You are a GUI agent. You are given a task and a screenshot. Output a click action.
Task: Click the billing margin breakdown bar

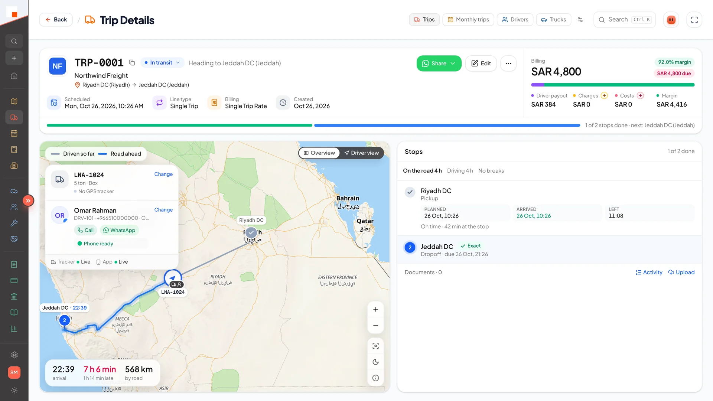[613, 85]
